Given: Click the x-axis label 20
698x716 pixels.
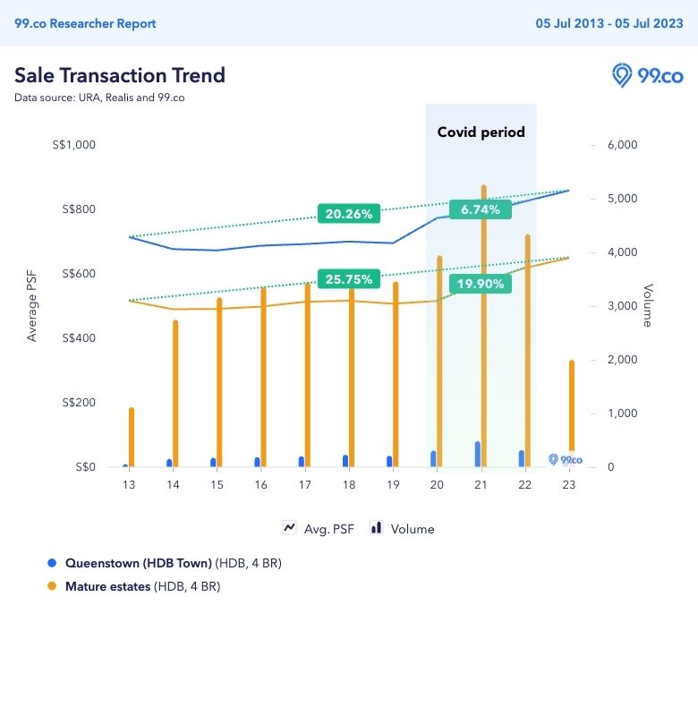Looking at the screenshot, I should (x=437, y=484).
